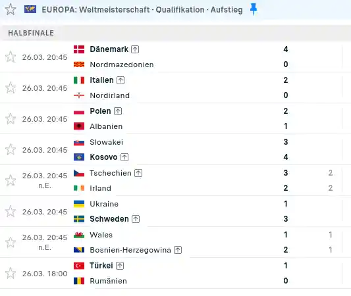Screen dimensions: 351x296
Task: Open the Slowakei team name
Action: pyautogui.click(x=106, y=142)
